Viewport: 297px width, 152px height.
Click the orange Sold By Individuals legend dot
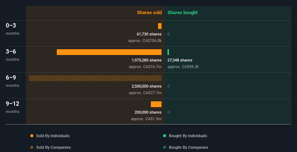click(x=32, y=136)
